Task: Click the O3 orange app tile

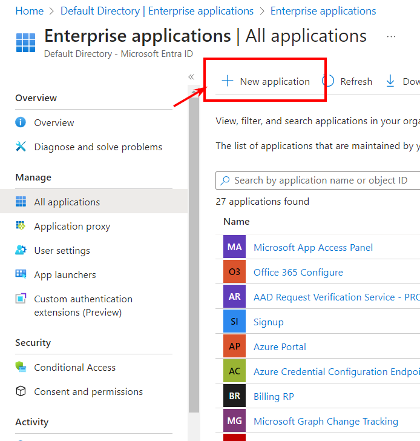Action: (234, 271)
